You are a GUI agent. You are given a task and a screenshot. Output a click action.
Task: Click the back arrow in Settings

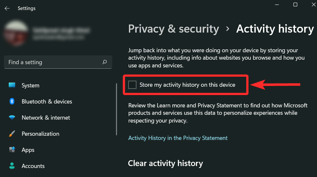point(7,8)
